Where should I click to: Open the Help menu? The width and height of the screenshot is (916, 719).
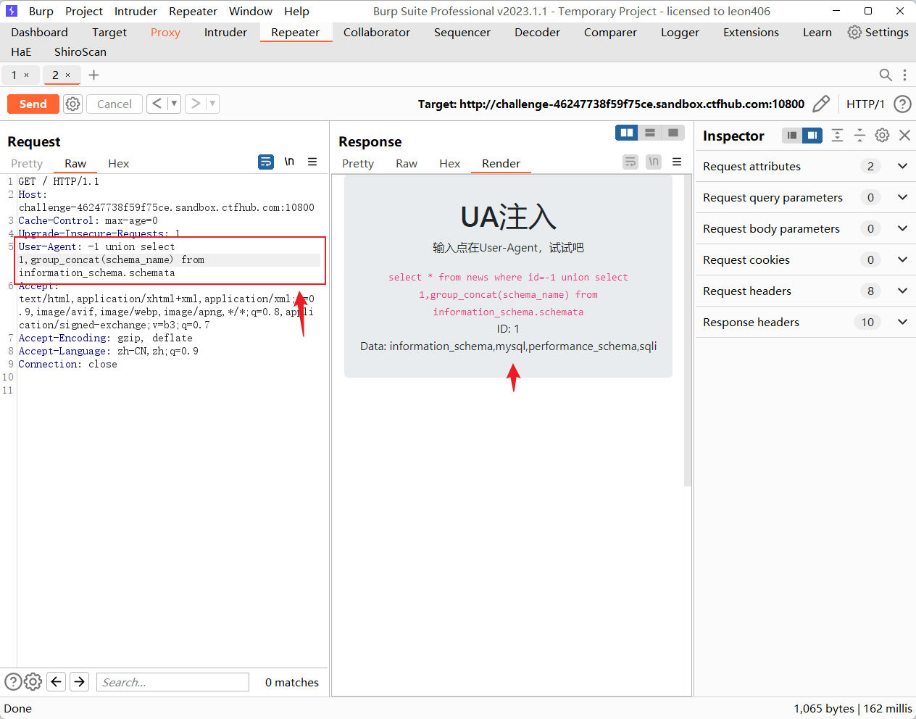pyautogui.click(x=296, y=11)
